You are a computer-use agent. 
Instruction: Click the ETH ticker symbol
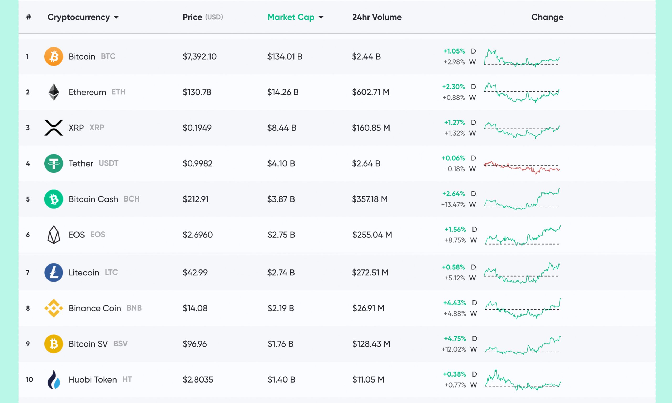[118, 92]
